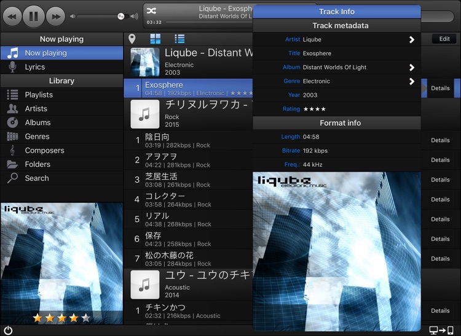461x336 pixels.
Task: Click the Length 04:58 row
Action: pos(337,137)
